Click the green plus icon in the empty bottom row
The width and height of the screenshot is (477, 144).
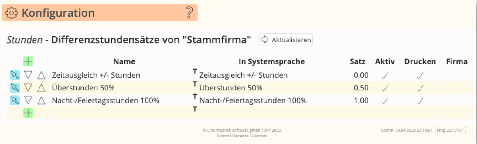(28, 113)
